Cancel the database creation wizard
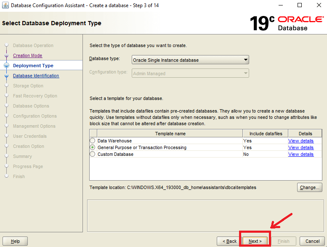 point(312,241)
